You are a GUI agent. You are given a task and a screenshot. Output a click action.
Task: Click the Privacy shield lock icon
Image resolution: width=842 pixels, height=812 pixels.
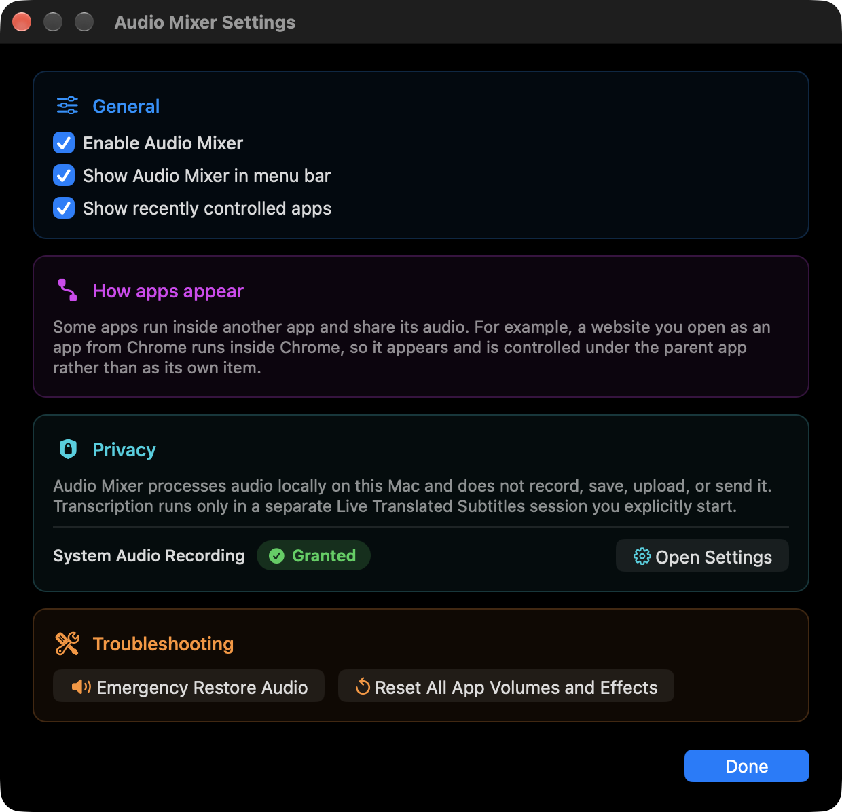click(x=68, y=449)
